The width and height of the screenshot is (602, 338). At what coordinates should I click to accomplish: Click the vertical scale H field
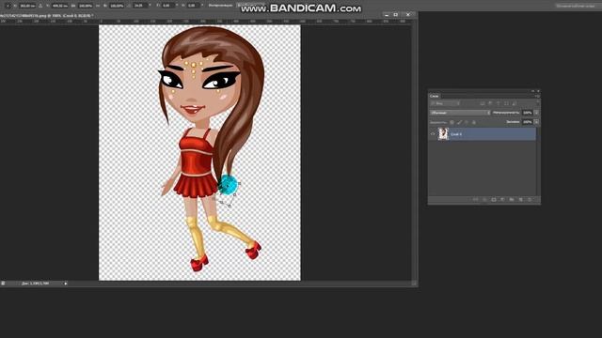[117, 6]
